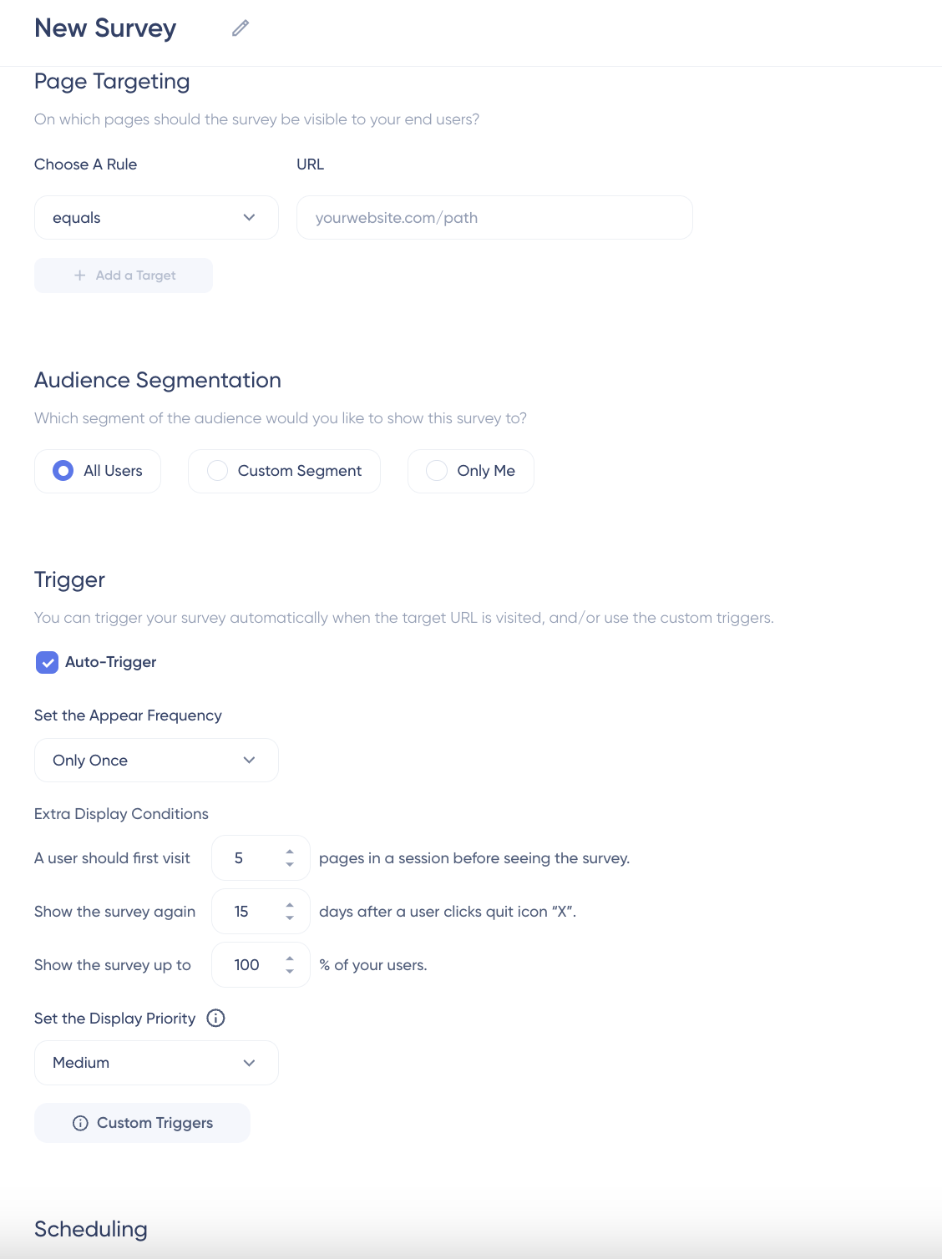Image resolution: width=942 pixels, height=1259 pixels.
Task: Click the Auto-Trigger label text
Action: pyautogui.click(x=111, y=662)
